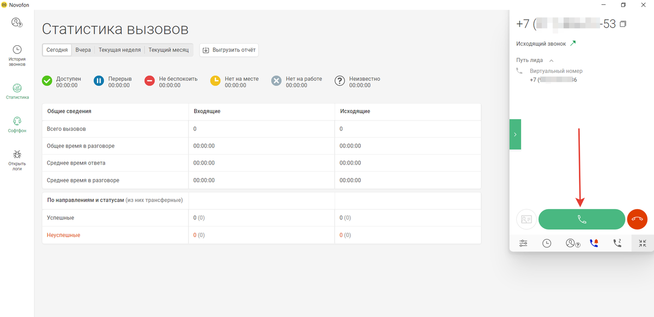
Task: Expand the green side panel arrow tab
Action: pos(515,134)
